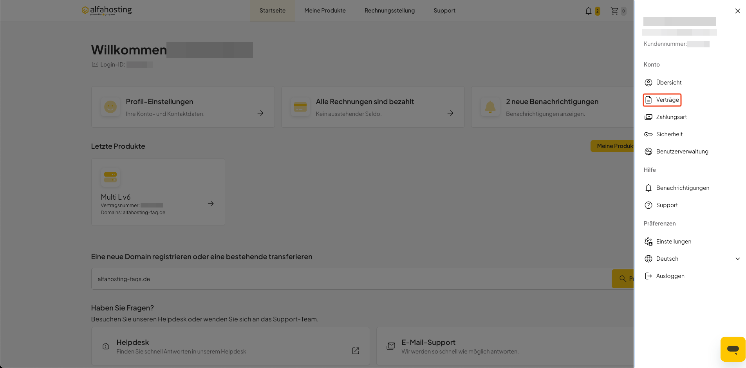The height and width of the screenshot is (368, 746).
Task: Click the yellow domain search button
Action: pos(623,279)
